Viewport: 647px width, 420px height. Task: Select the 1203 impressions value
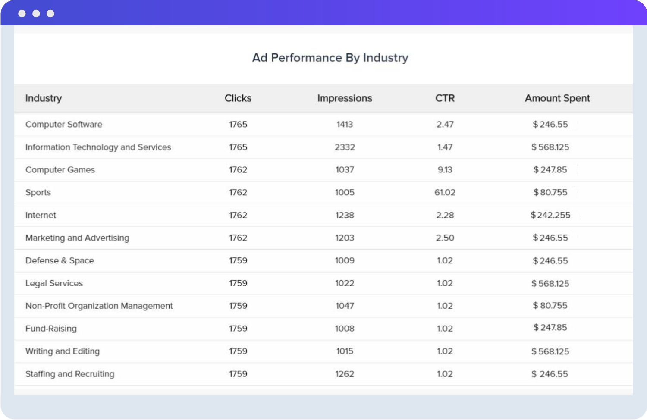tap(345, 238)
